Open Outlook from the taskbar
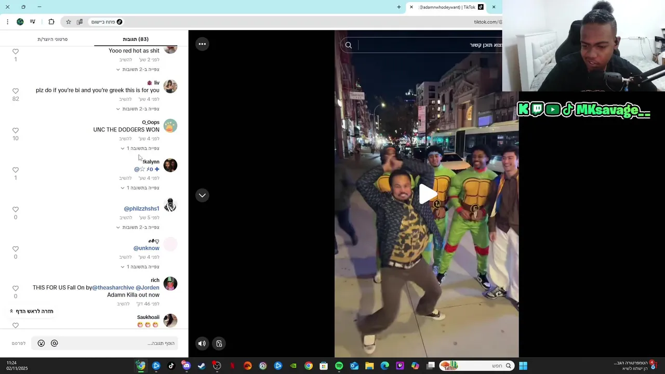The height and width of the screenshot is (374, 665). pyautogui.click(x=354, y=366)
